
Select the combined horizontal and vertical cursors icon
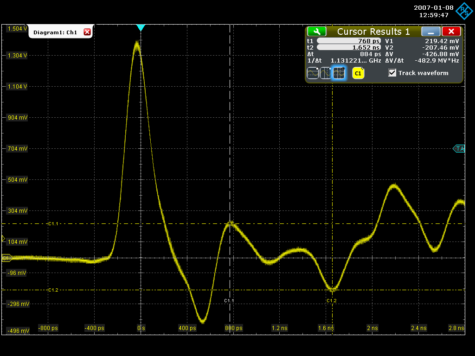339,73
